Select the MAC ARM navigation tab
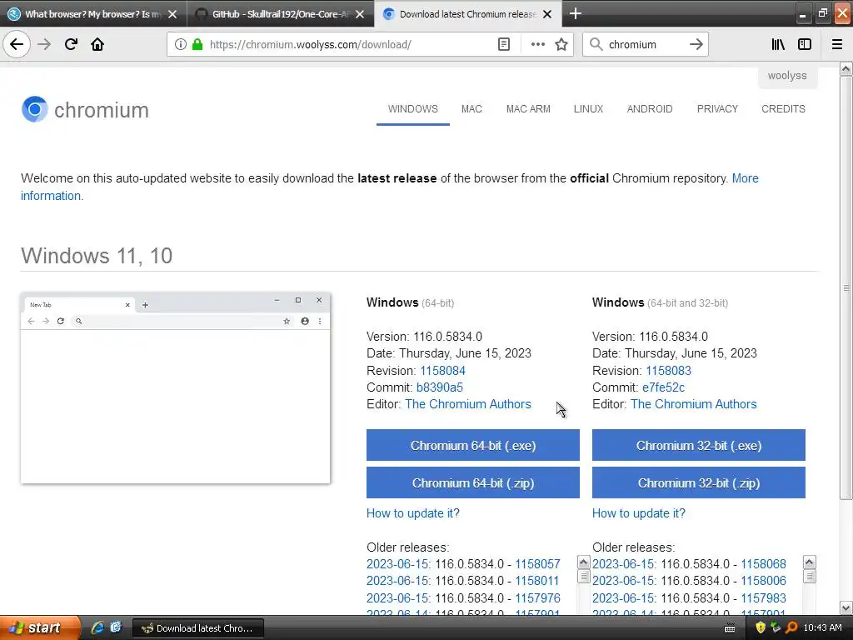 528,109
